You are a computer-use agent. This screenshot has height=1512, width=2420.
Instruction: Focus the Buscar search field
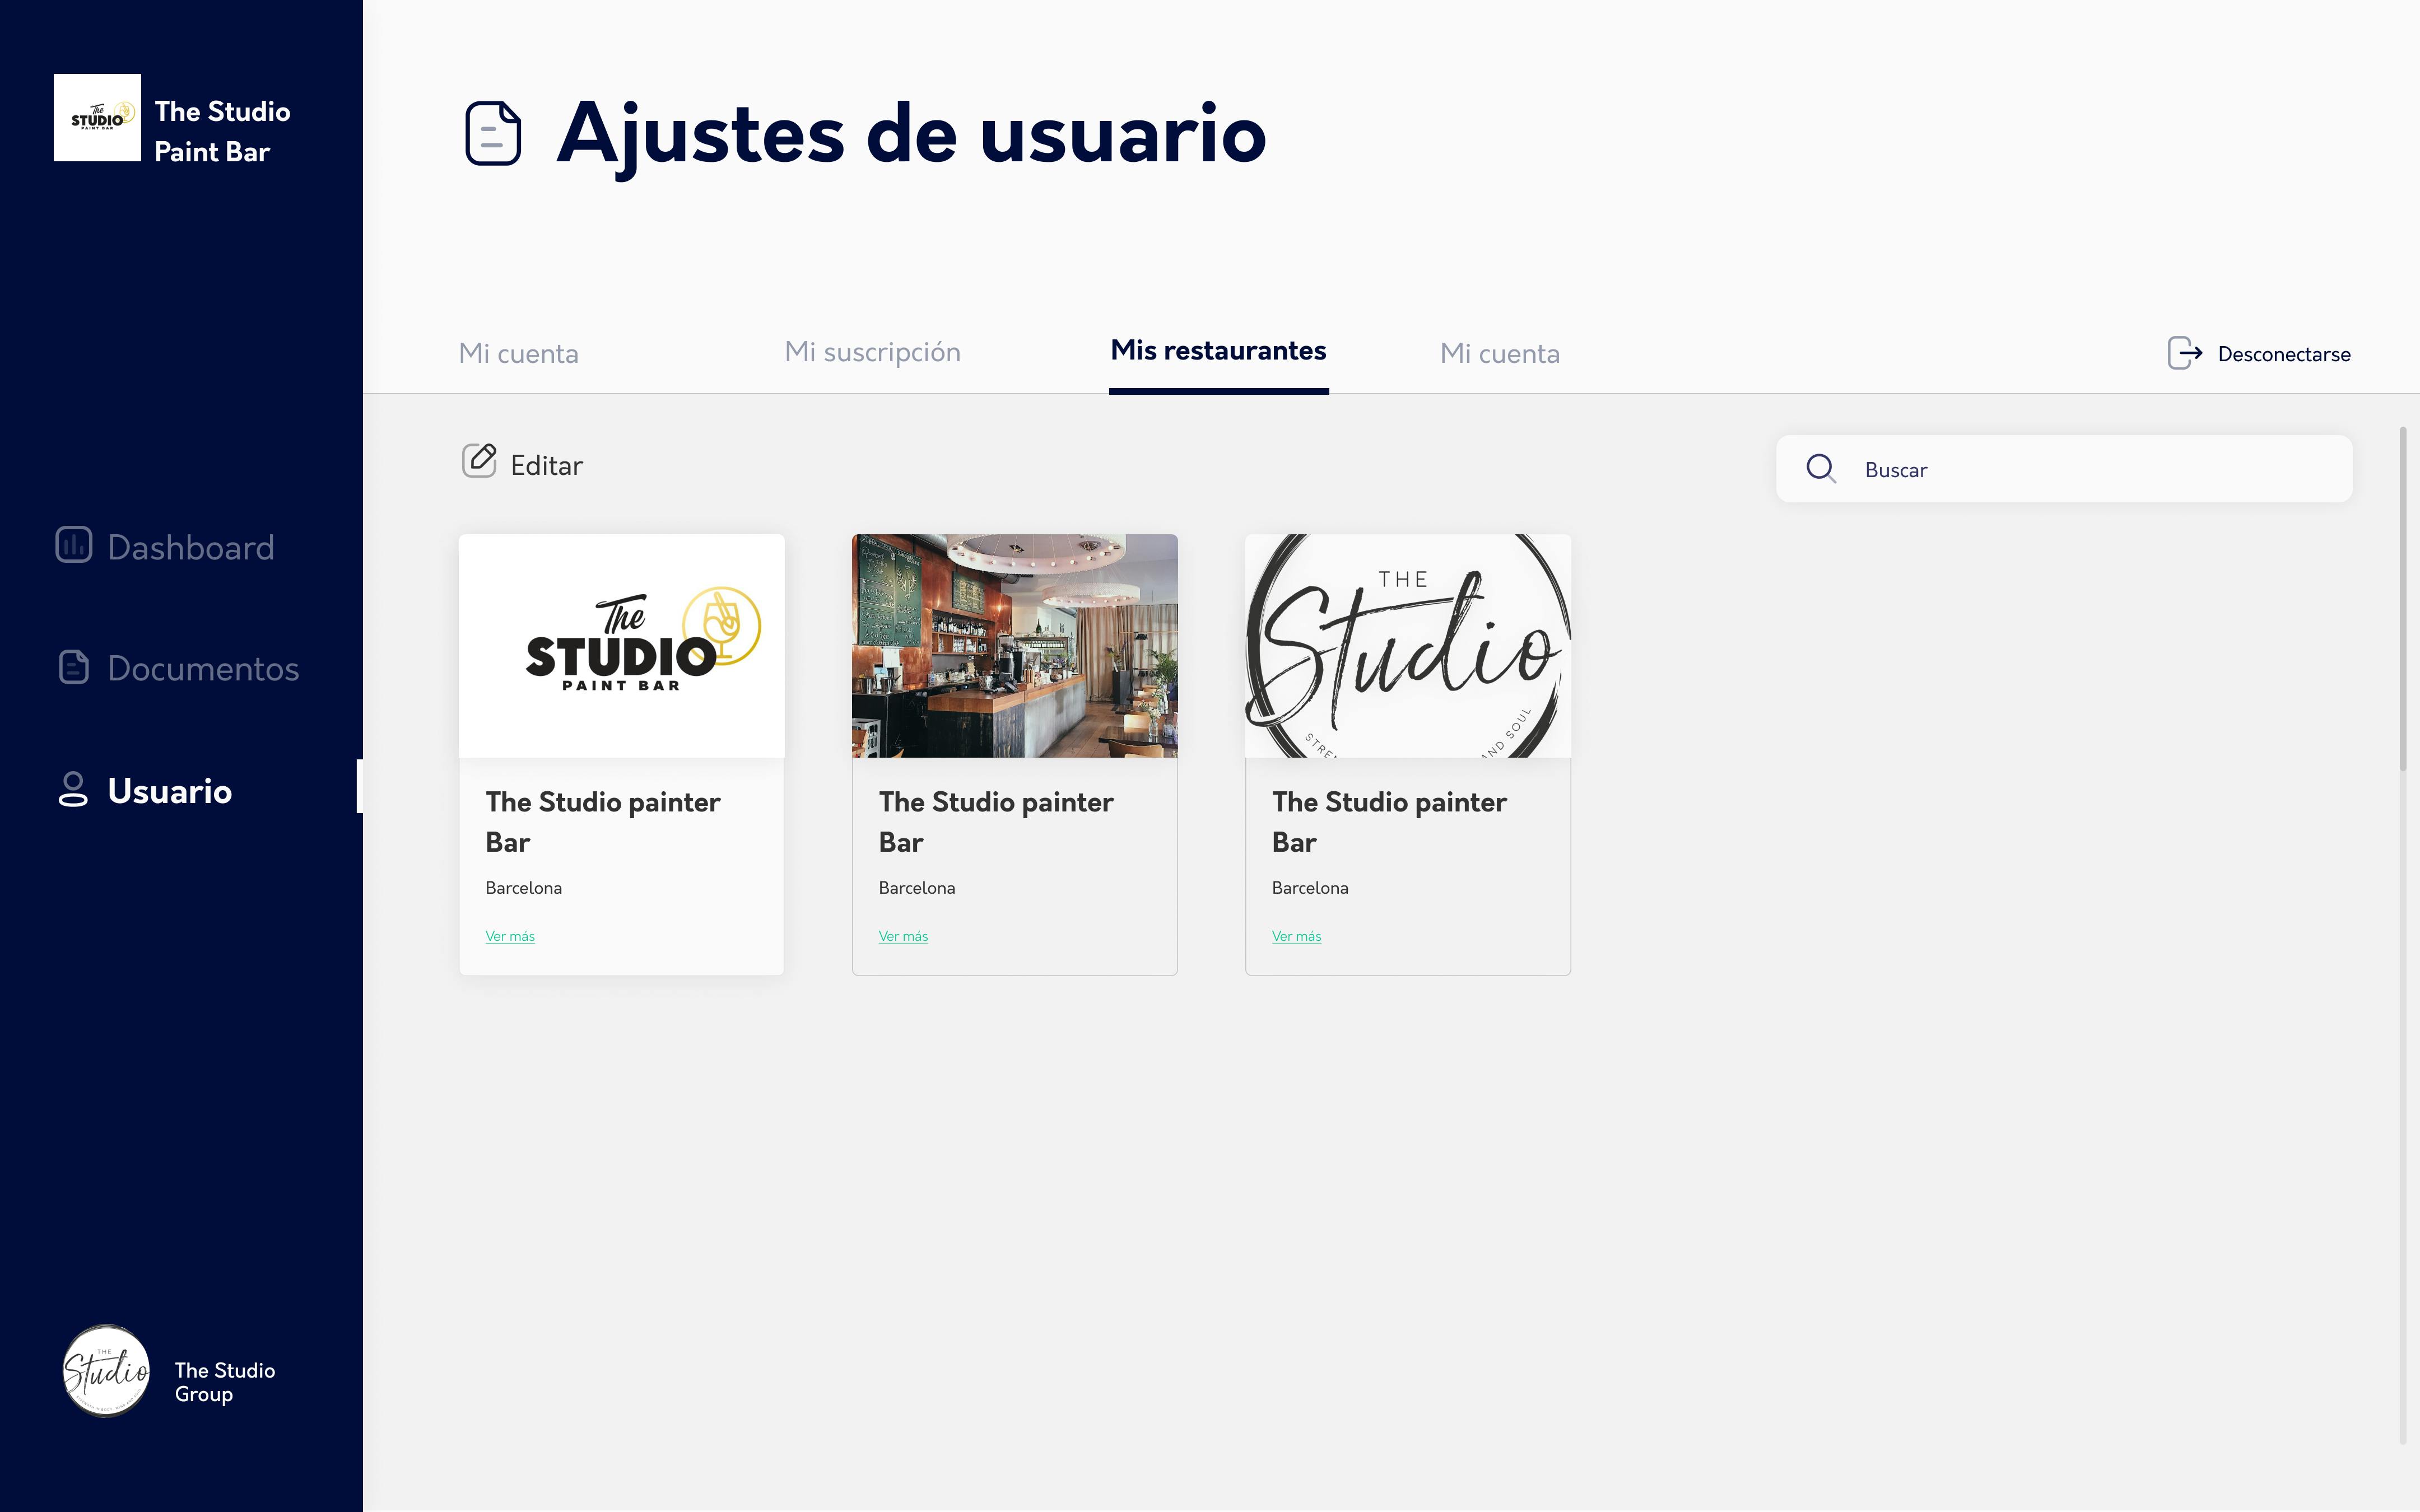(x=2064, y=469)
